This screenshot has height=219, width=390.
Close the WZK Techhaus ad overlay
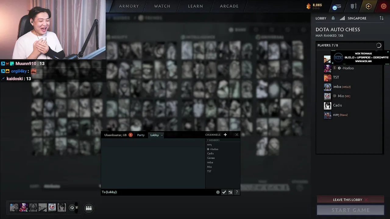click(388, 52)
